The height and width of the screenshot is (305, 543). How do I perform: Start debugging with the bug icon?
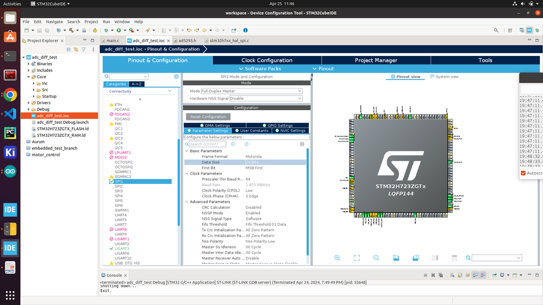[x=106, y=30]
